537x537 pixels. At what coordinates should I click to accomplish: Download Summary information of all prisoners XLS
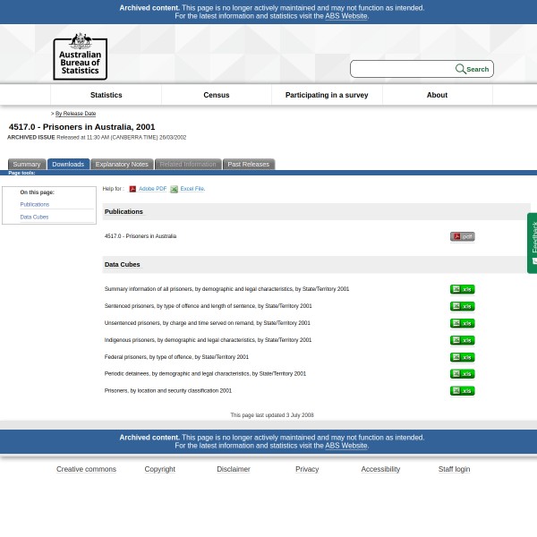[x=462, y=290]
